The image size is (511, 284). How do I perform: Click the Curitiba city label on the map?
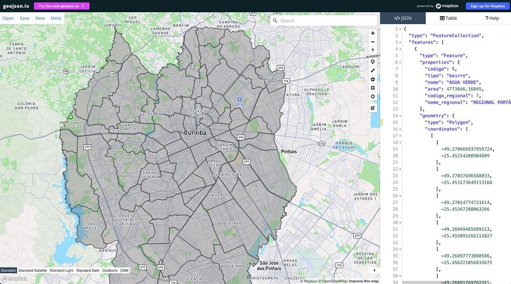tap(195, 133)
